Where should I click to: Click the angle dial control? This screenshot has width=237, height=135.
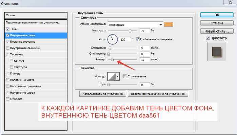[113, 39]
